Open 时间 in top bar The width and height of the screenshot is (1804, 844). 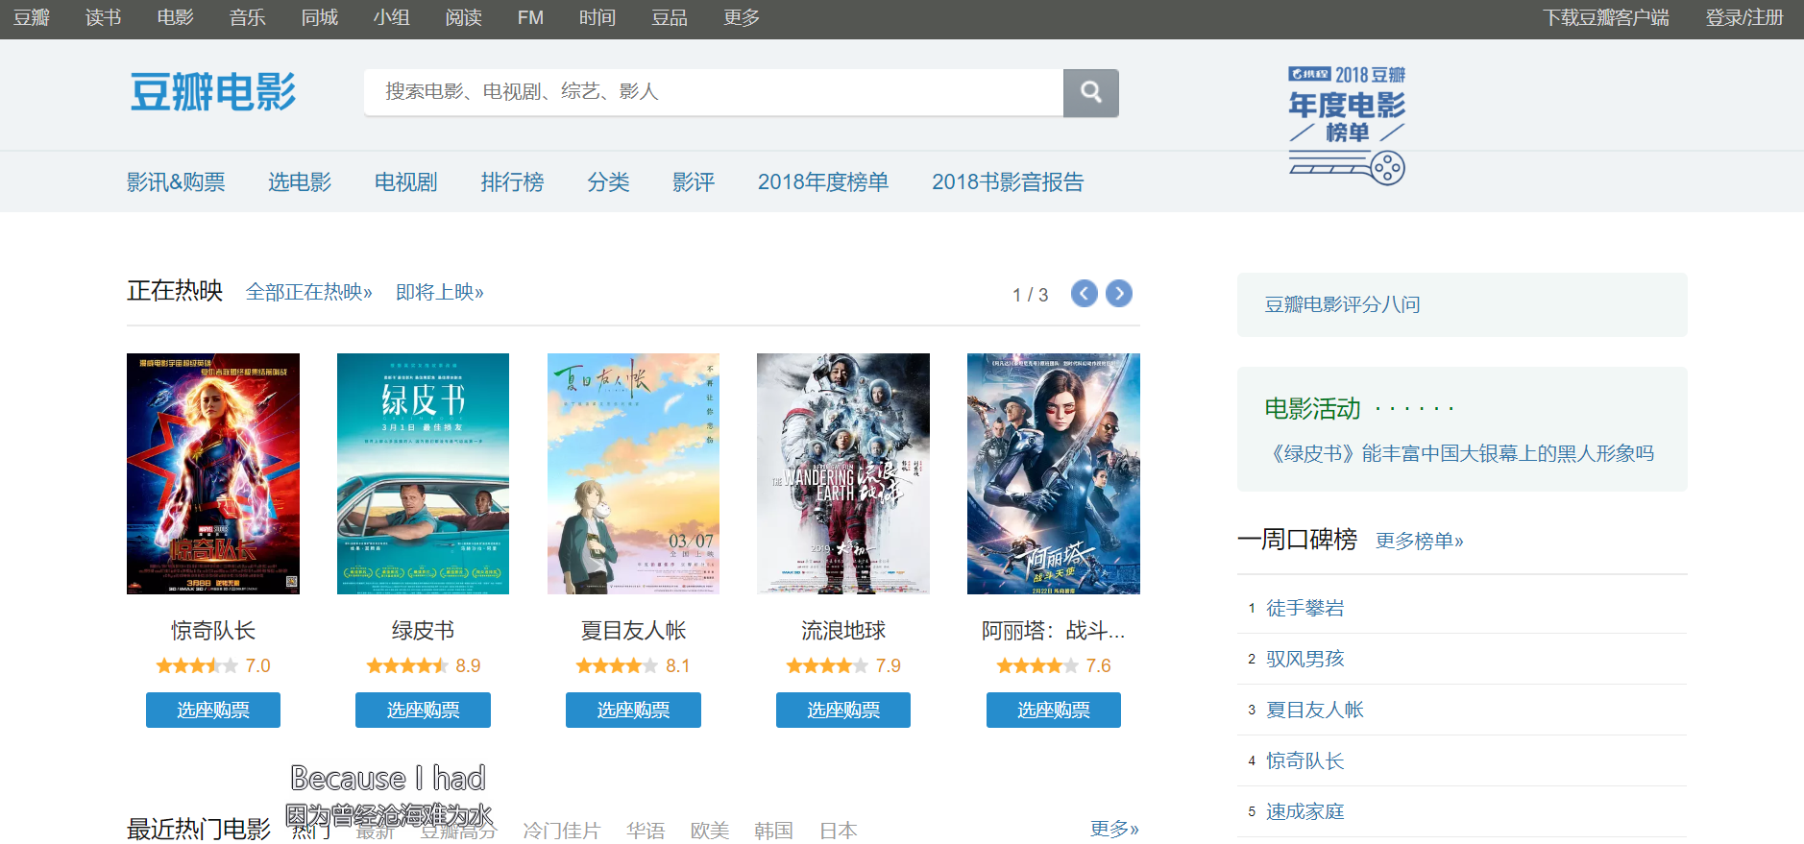597,17
